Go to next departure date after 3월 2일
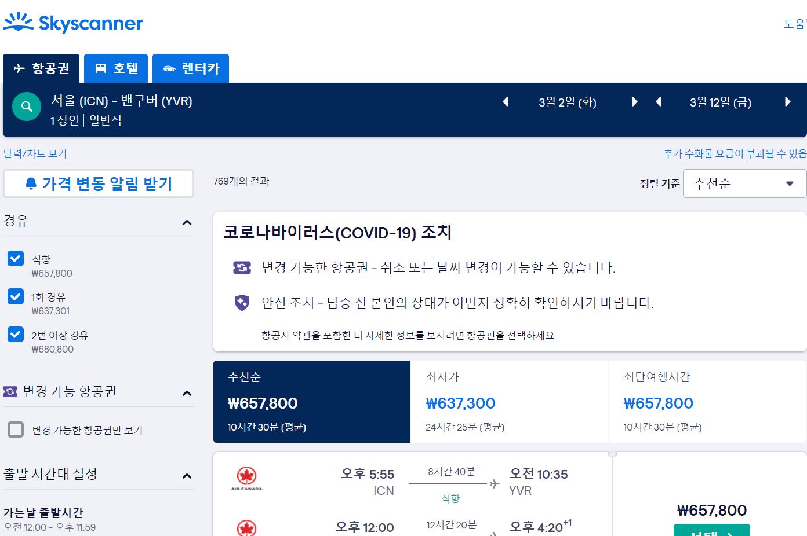 click(634, 102)
